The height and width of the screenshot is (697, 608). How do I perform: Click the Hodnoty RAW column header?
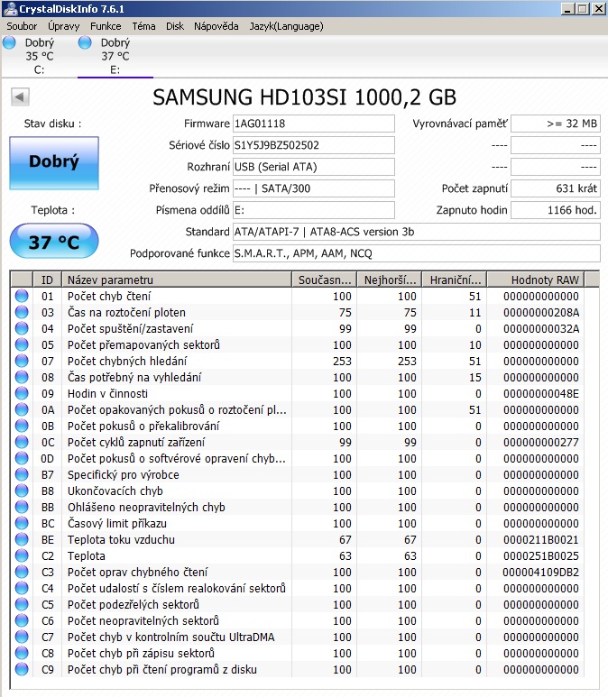point(536,280)
